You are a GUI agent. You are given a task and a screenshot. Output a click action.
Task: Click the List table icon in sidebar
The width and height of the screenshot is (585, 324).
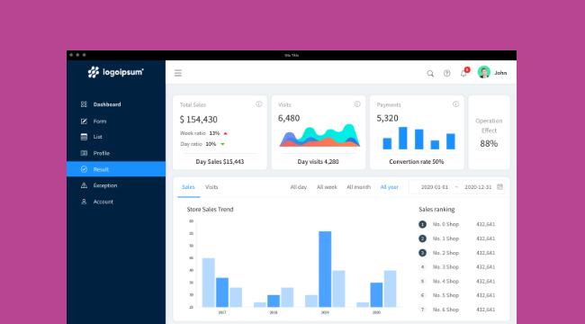pyautogui.click(x=84, y=137)
